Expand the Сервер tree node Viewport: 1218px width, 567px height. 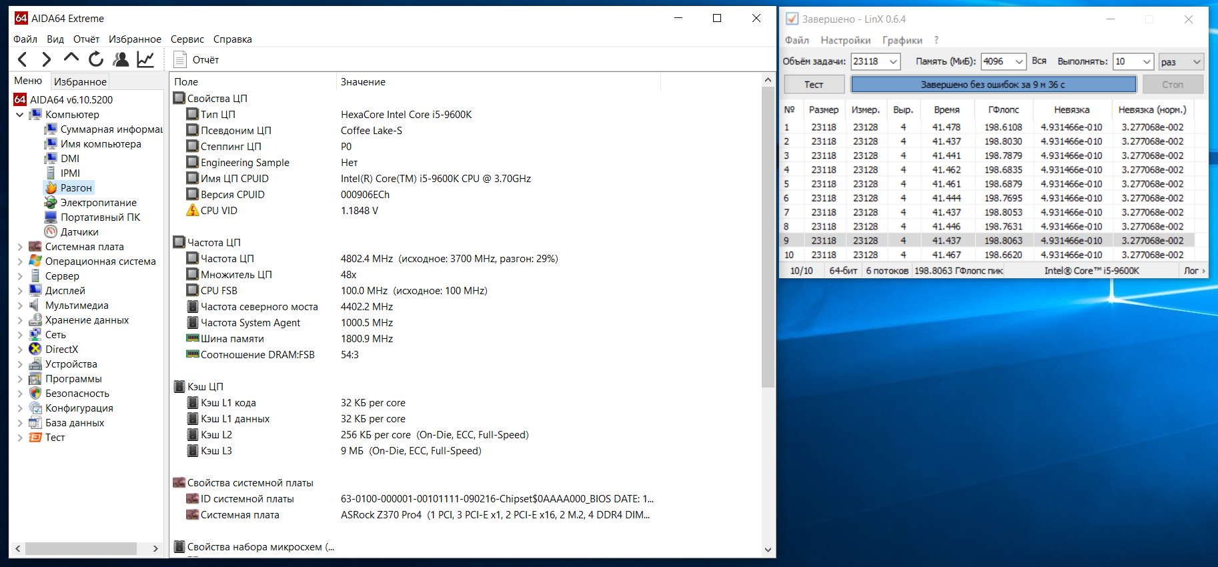20,276
